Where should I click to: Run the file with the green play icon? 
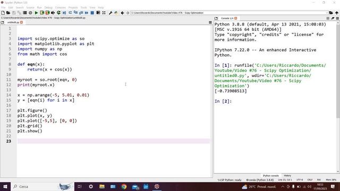click(x=36, y=13)
